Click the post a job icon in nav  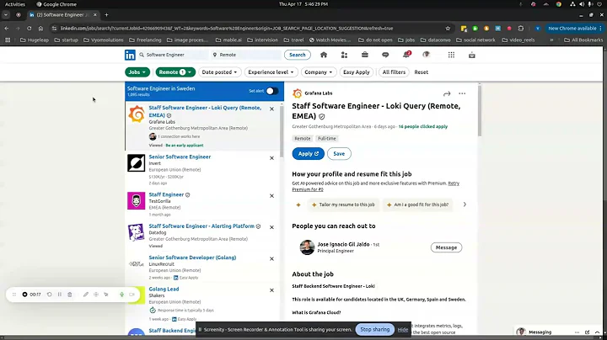[x=472, y=56]
